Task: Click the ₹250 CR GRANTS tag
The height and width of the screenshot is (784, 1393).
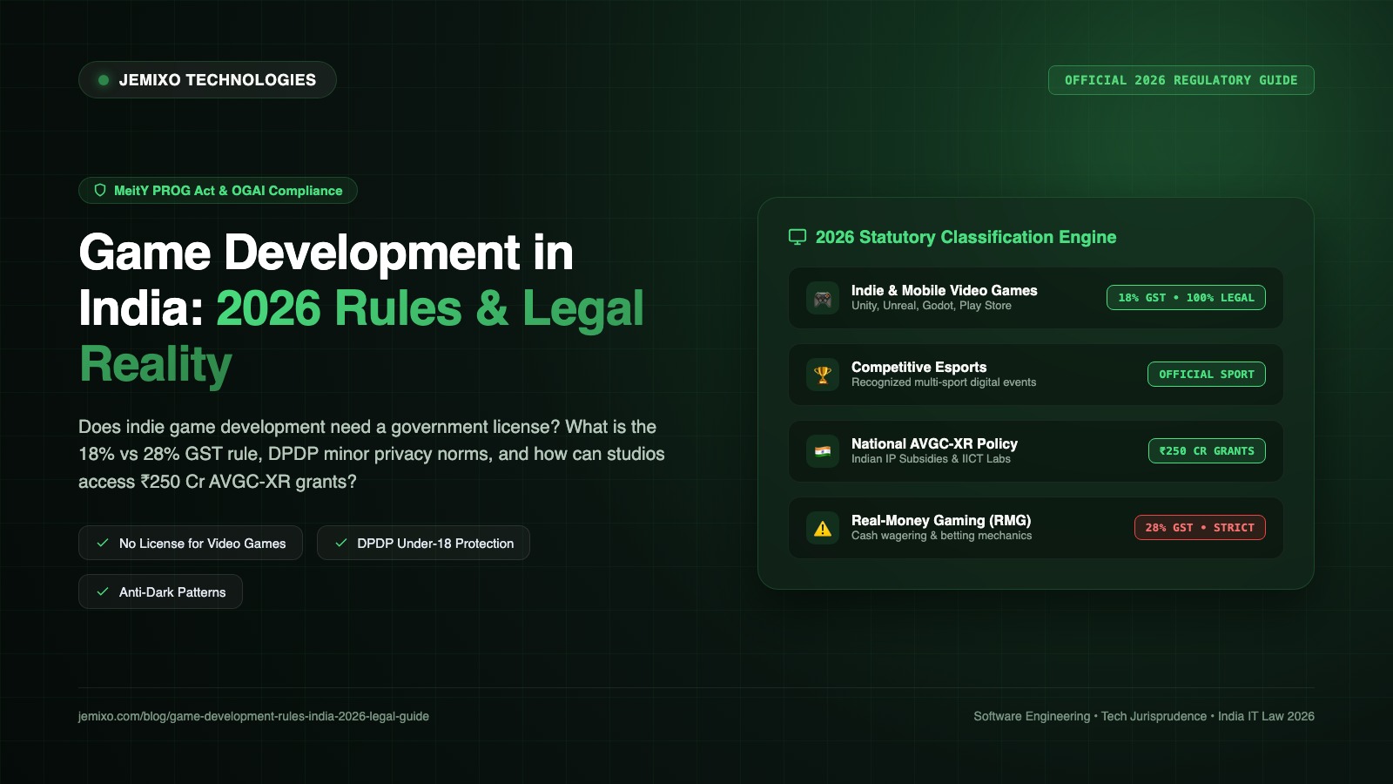Action: point(1207,451)
